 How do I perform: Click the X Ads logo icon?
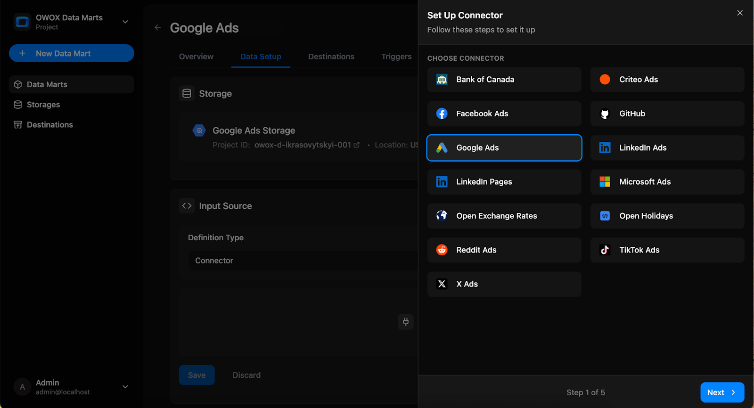pos(442,284)
